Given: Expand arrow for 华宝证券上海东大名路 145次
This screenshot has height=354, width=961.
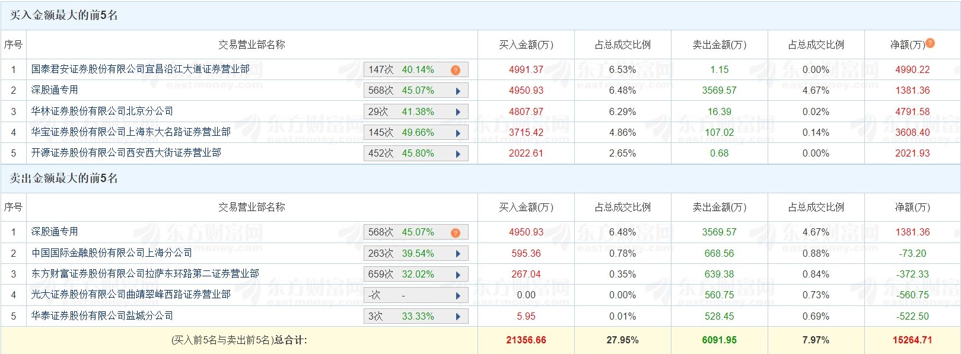Looking at the screenshot, I should coord(458,133).
